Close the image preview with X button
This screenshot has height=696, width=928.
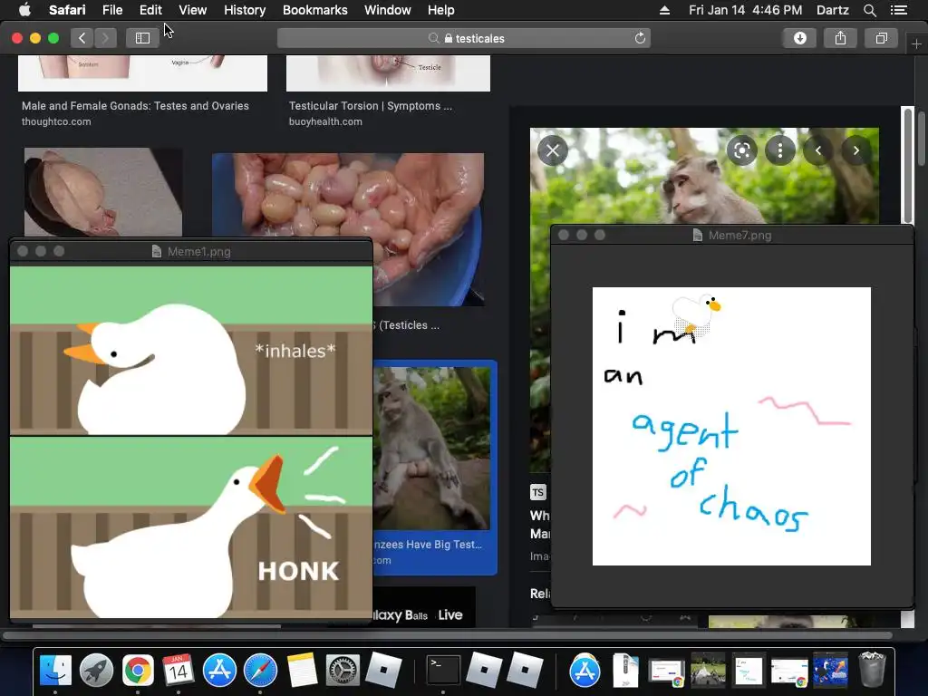tap(553, 150)
